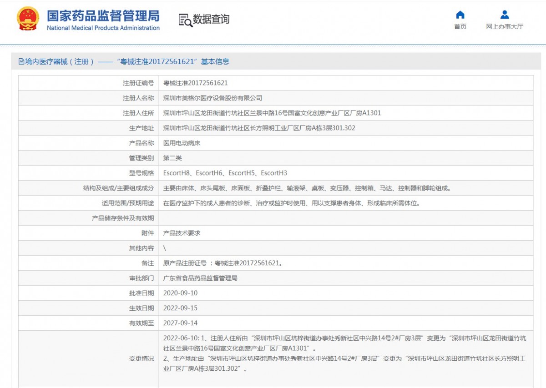Click the 产品技术要求 attachment entry
The height and width of the screenshot is (388, 546).
[182, 233]
